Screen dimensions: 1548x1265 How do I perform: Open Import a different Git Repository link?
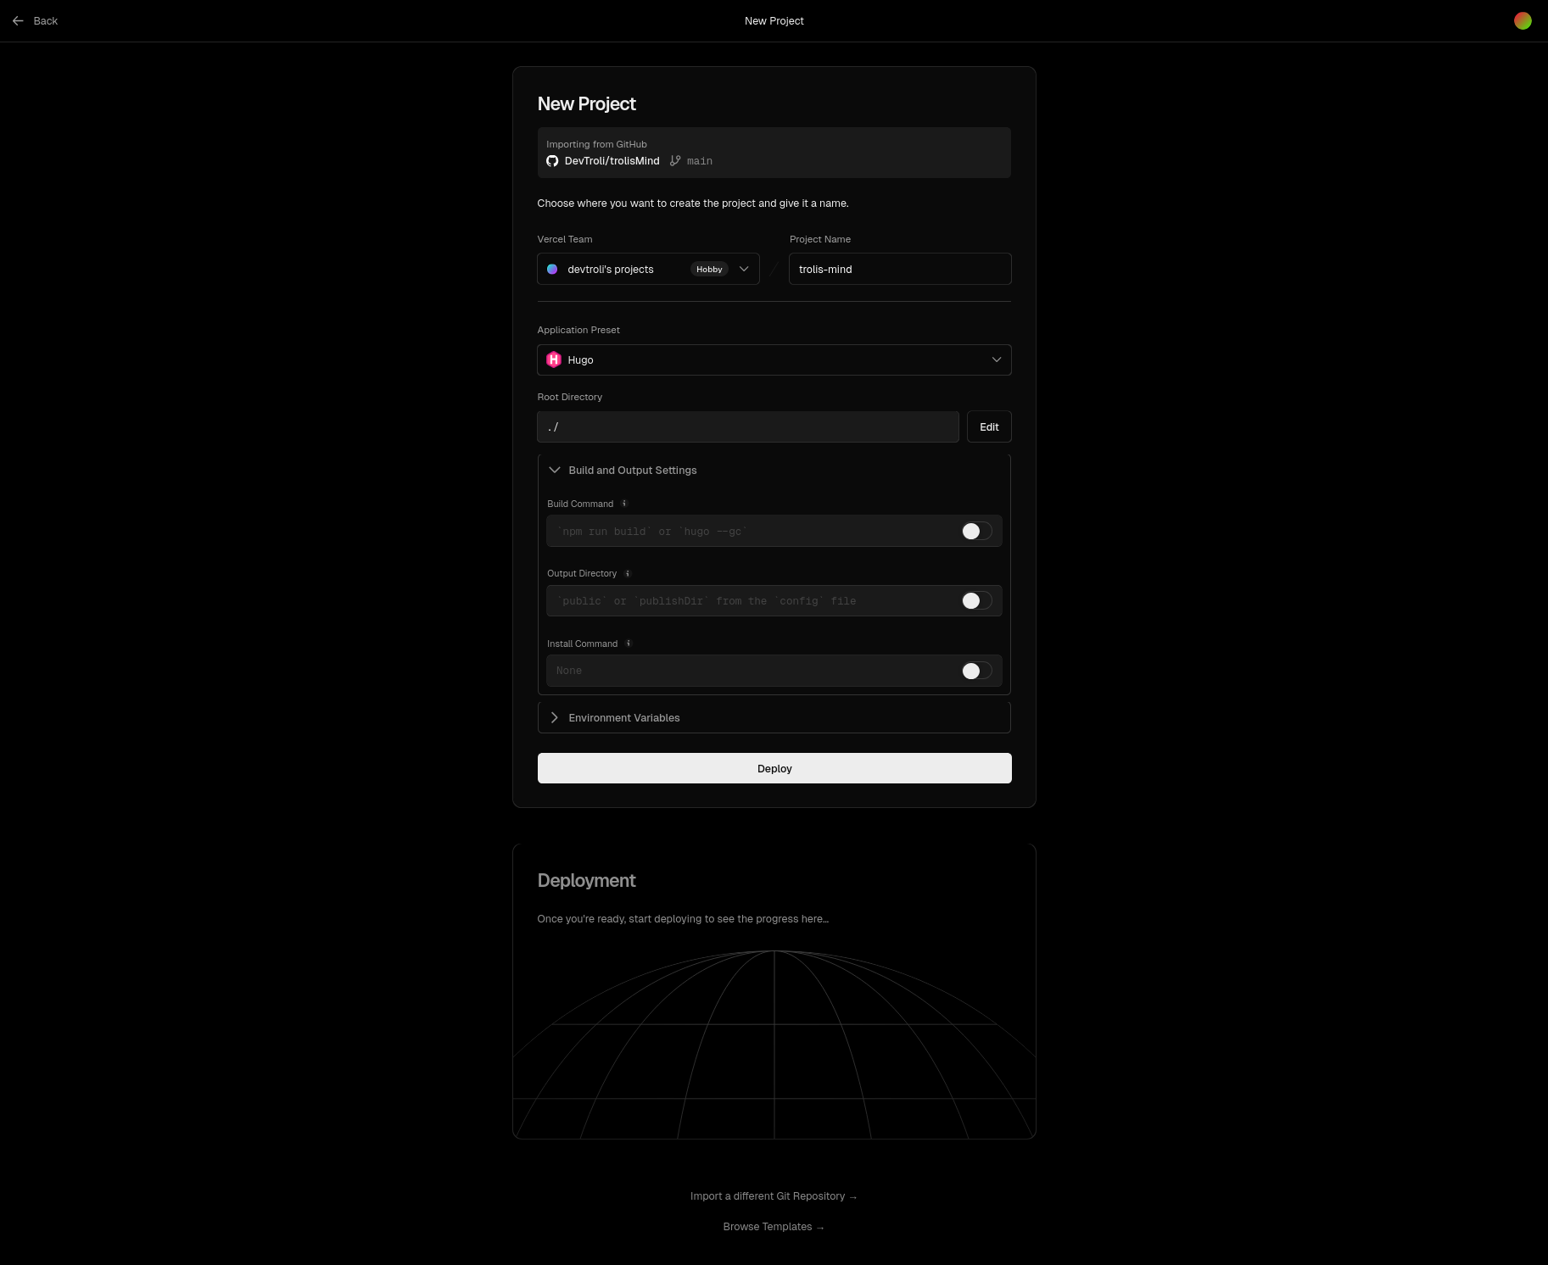coord(774,1195)
